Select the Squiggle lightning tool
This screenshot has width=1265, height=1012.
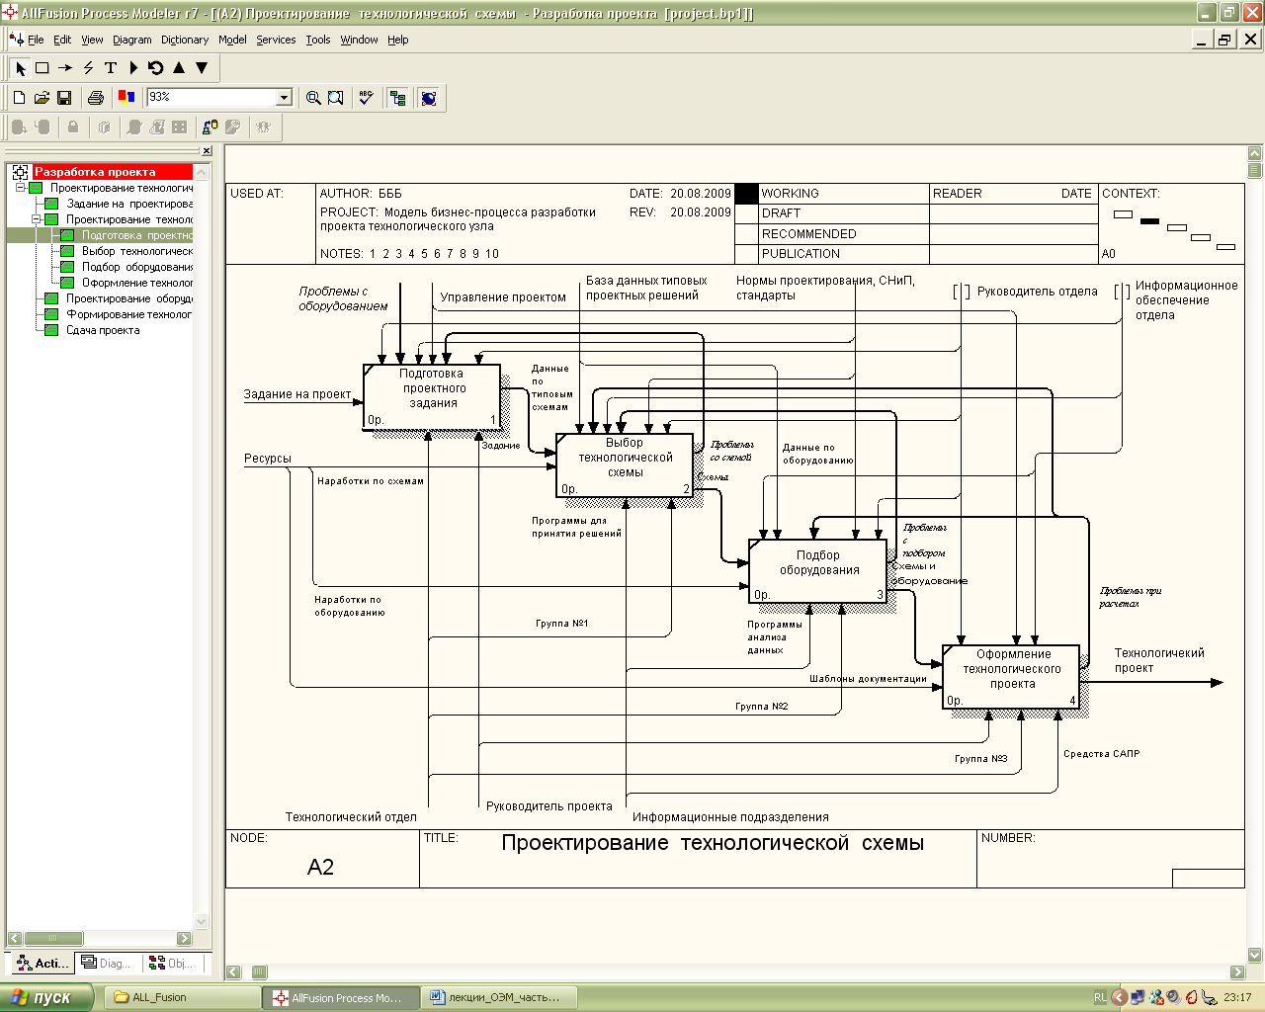tap(88, 68)
